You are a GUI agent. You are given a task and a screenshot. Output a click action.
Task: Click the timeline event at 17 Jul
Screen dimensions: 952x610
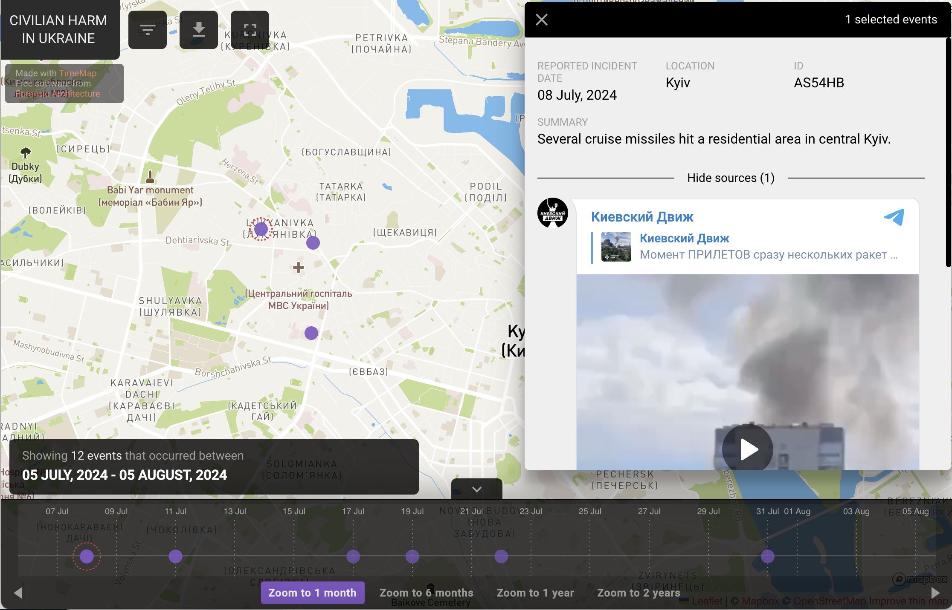(x=353, y=556)
